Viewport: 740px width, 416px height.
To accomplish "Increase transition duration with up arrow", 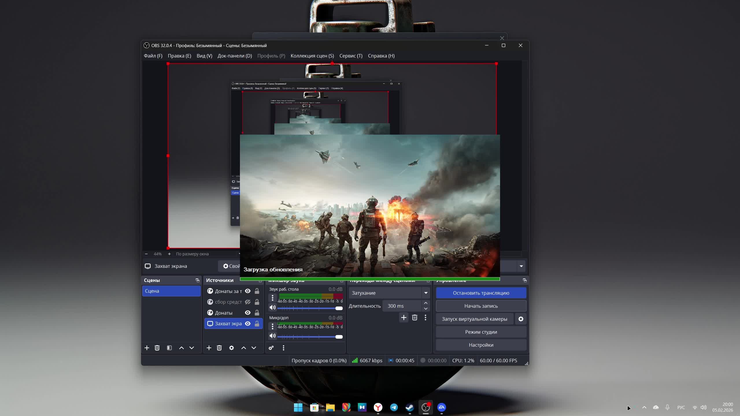I will click(x=425, y=303).
